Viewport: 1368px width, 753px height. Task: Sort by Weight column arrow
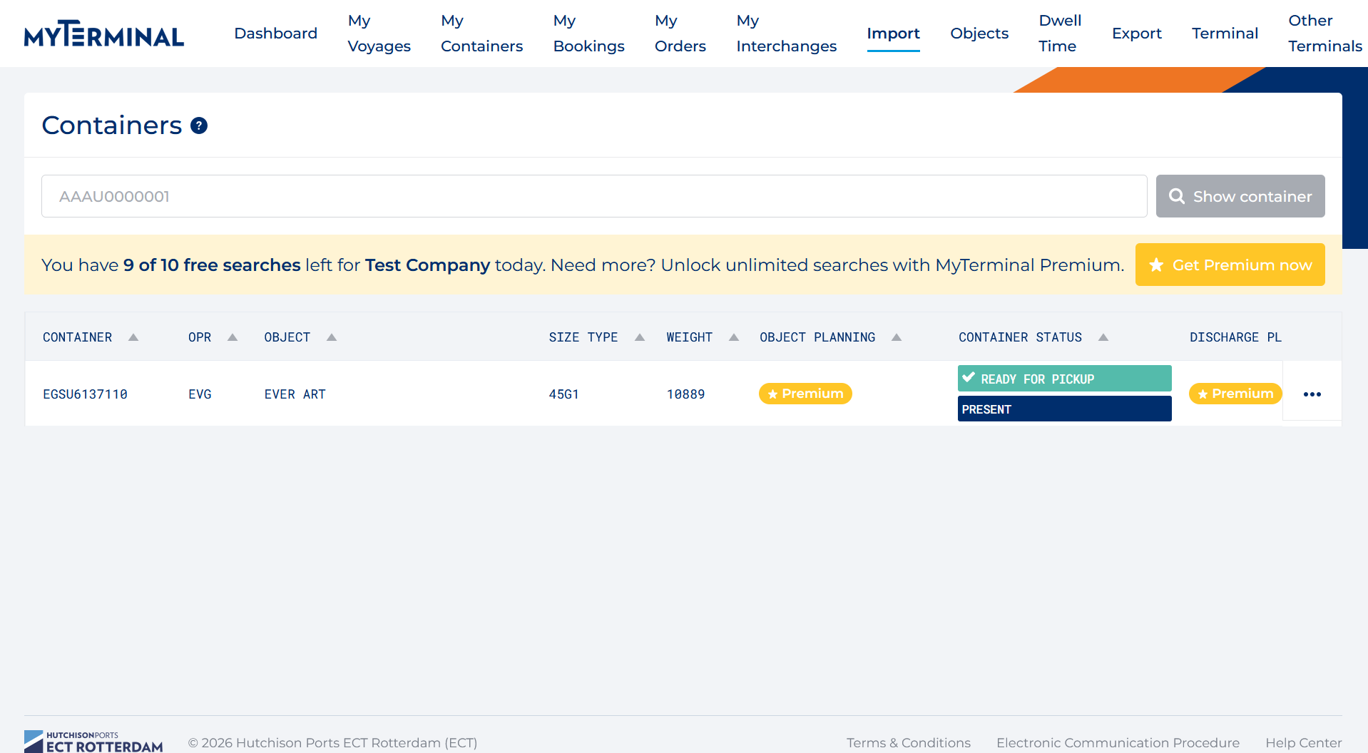tap(734, 337)
